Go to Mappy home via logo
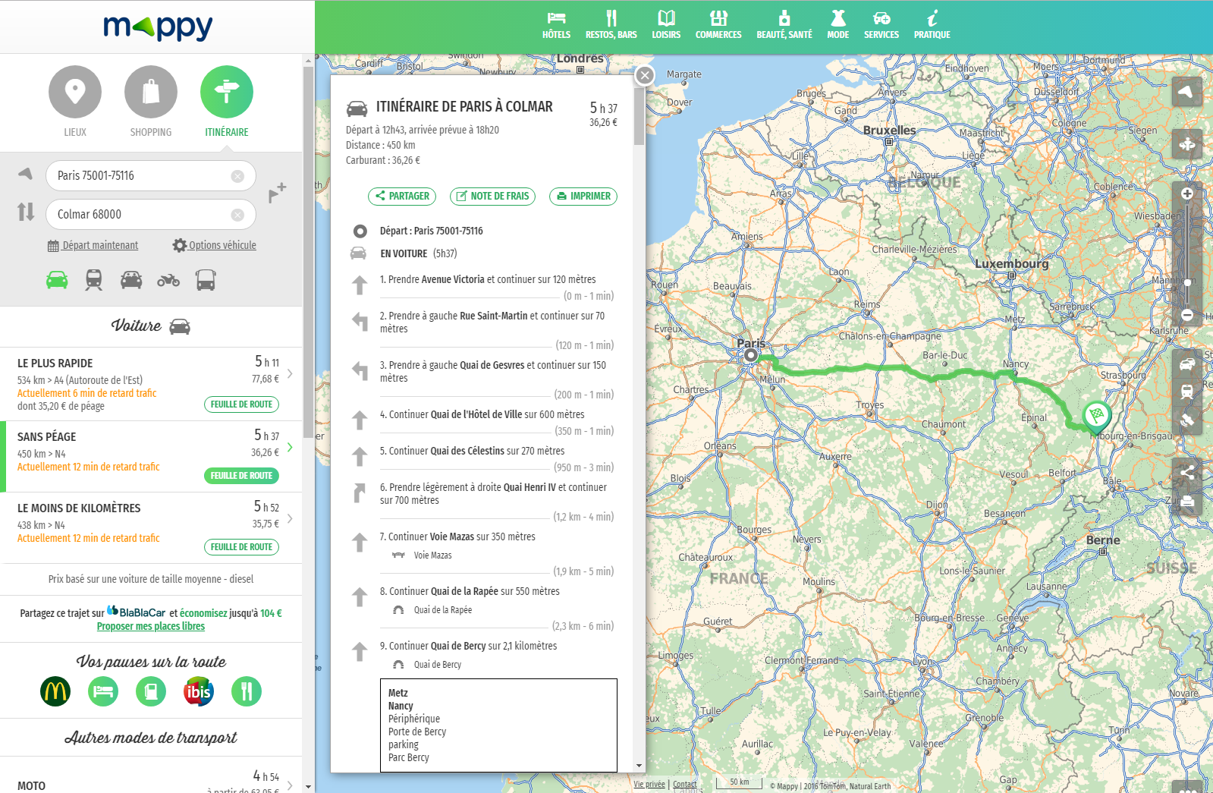Viewport: 1213px width, 793px height. click(x=158, y=27)
